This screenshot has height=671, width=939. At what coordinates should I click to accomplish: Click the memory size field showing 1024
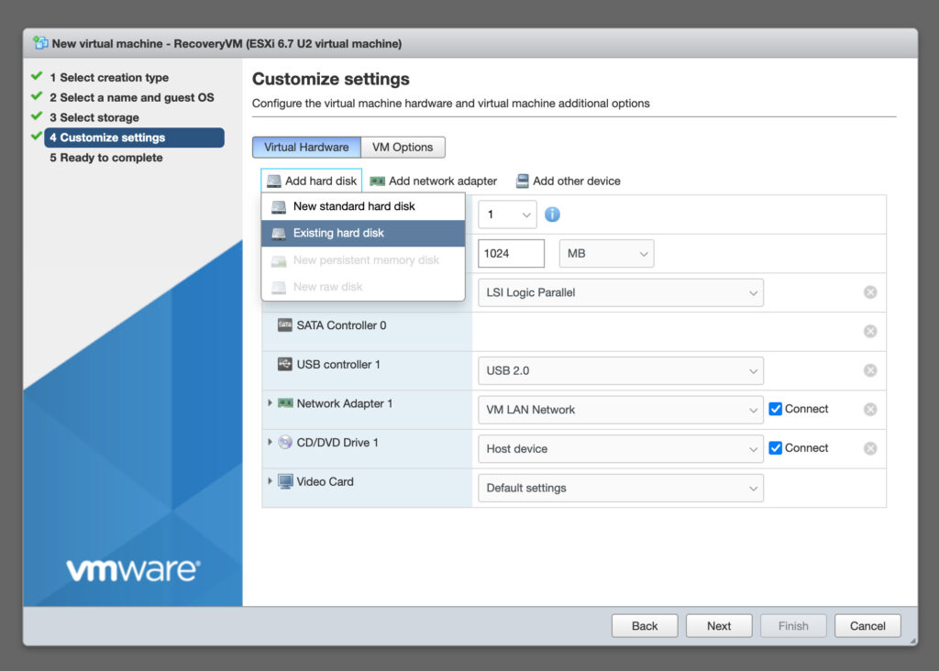[x=511, y=253]
